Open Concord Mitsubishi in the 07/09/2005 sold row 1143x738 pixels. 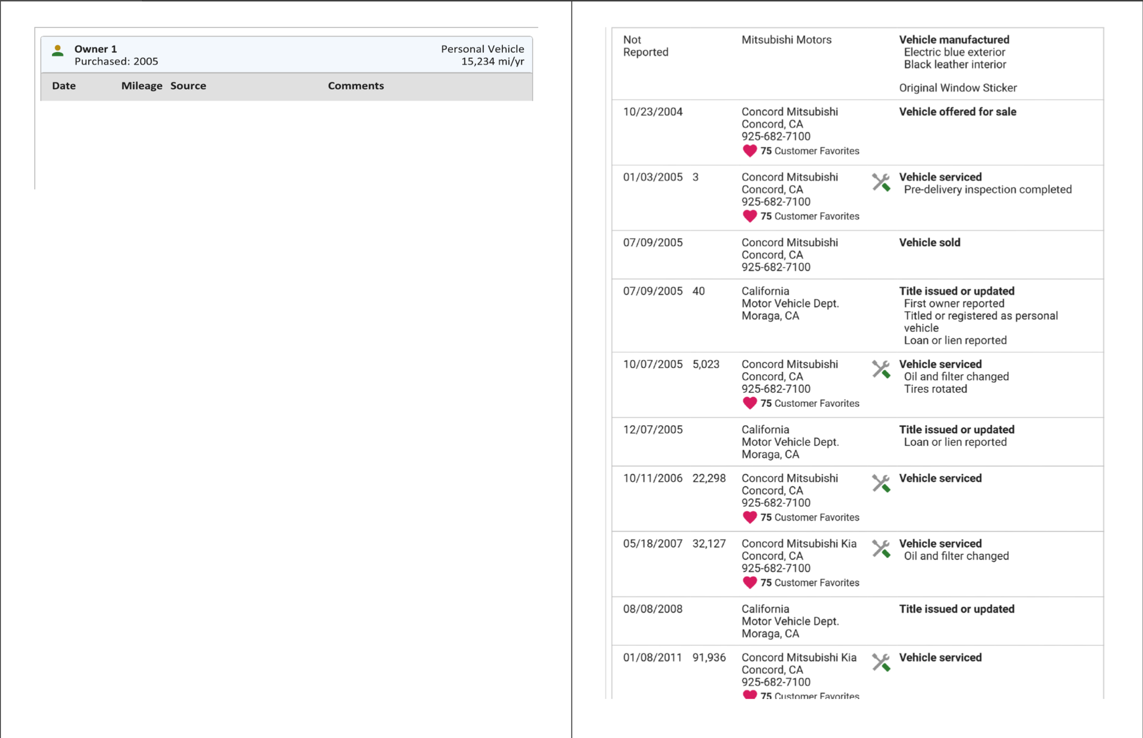click(789, 243)
